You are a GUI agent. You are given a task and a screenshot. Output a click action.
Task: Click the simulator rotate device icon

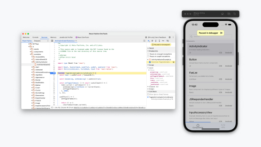pyautogui.click(x=235, y=14)
